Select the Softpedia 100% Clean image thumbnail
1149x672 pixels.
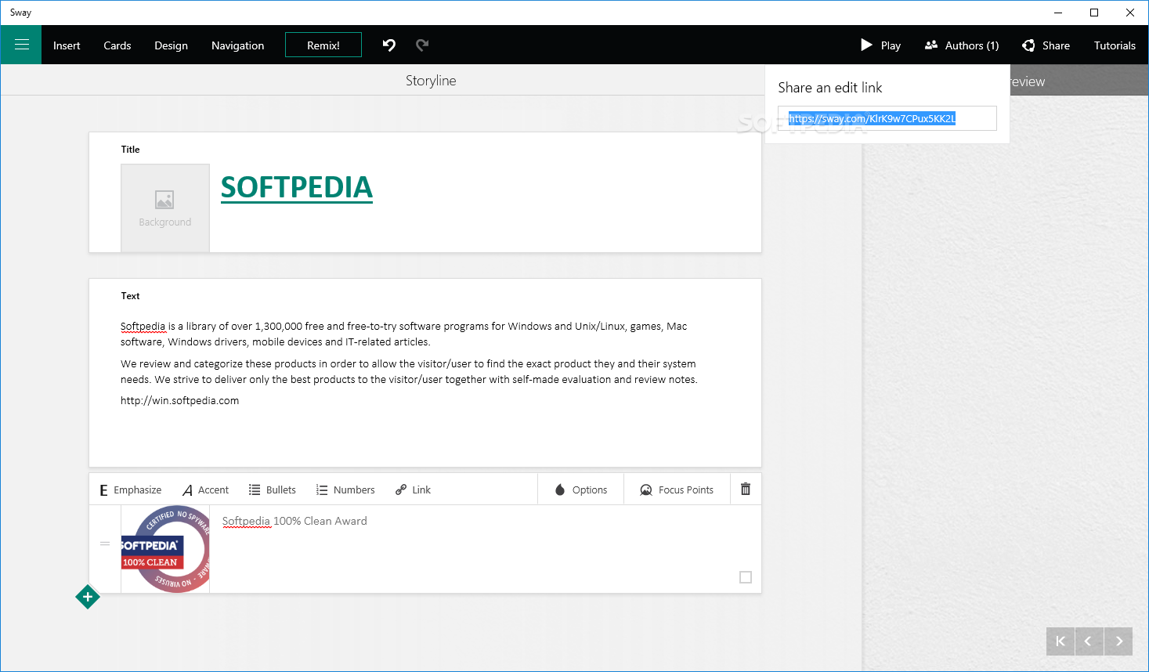point(165,549)
